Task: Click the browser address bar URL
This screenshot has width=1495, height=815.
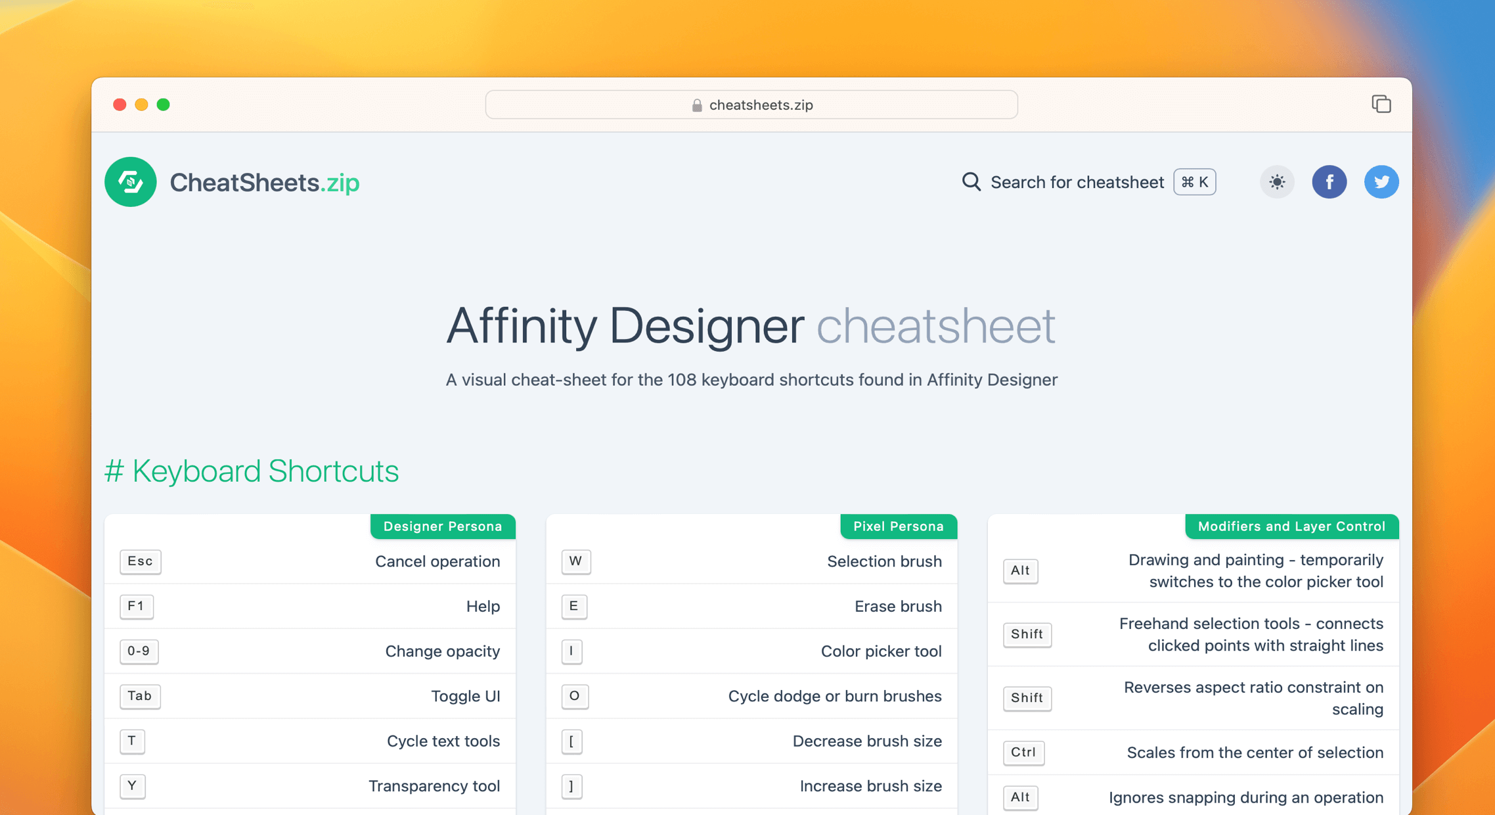Action: coord(760,105)
